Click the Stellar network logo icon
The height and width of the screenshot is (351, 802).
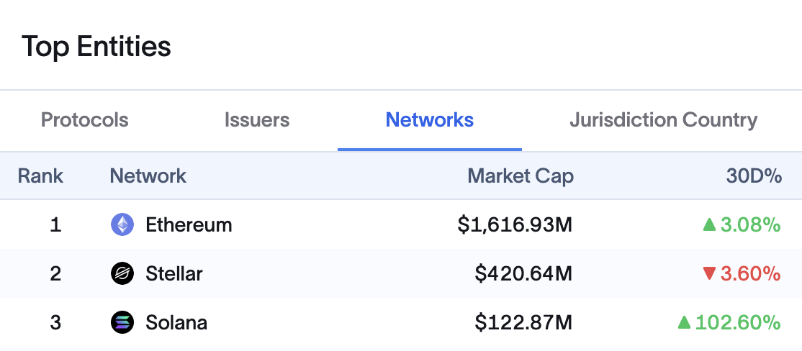(x=122, y=274)
